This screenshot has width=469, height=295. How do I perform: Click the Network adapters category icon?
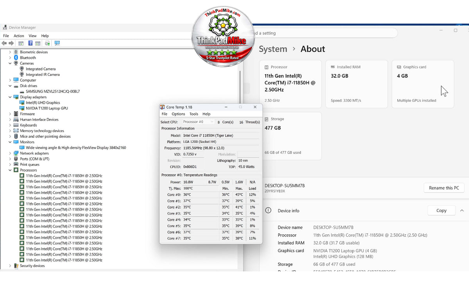[16, 153]
